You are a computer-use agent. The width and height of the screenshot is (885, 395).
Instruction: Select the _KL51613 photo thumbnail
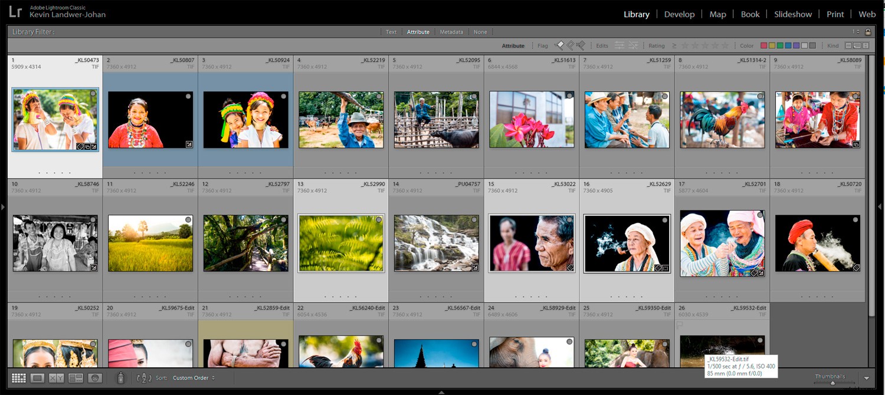(531, 120)
